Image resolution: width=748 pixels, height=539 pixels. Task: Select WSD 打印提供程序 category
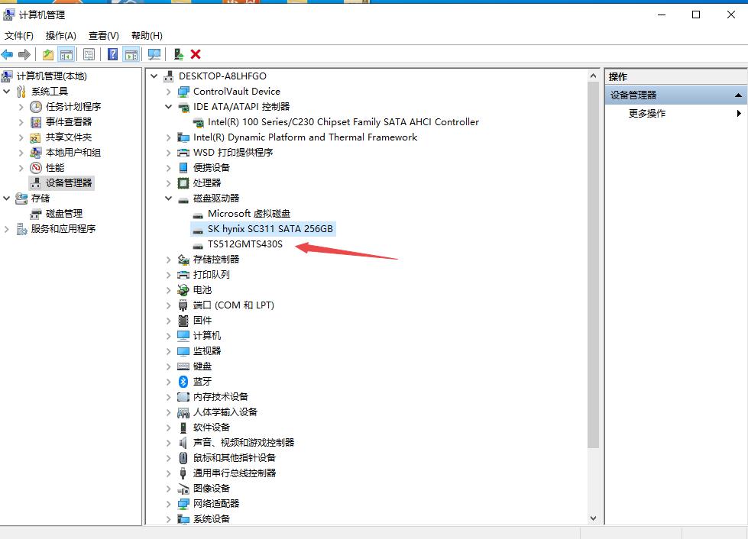[233, 153]
